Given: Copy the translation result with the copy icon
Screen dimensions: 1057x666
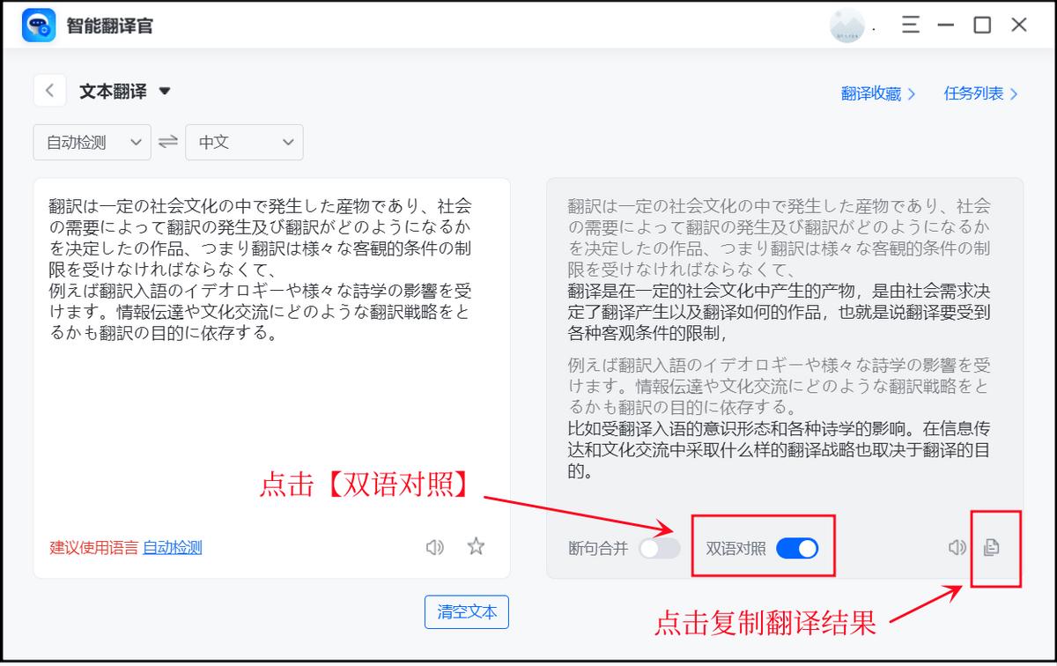Looking at the screenshot, I should [x=992, y=547].
